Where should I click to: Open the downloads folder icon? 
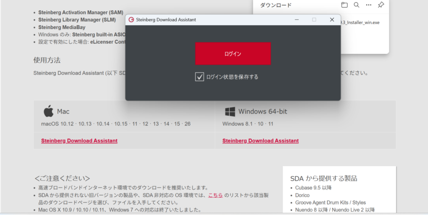[x=344, y=5]
